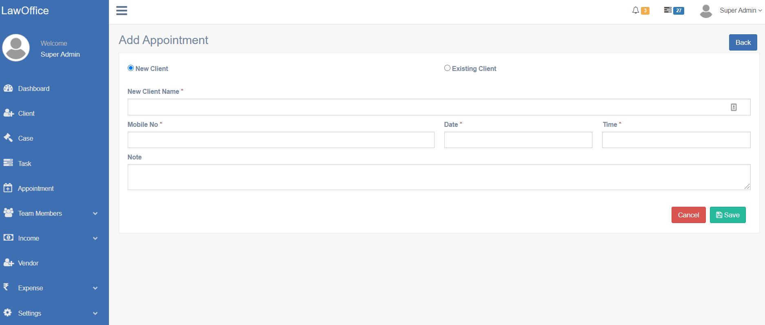This screenshot has width=765, height=325.
Task: Click the Dashboard gauge icon in sidebar
Action: click(x=8, y=88)
